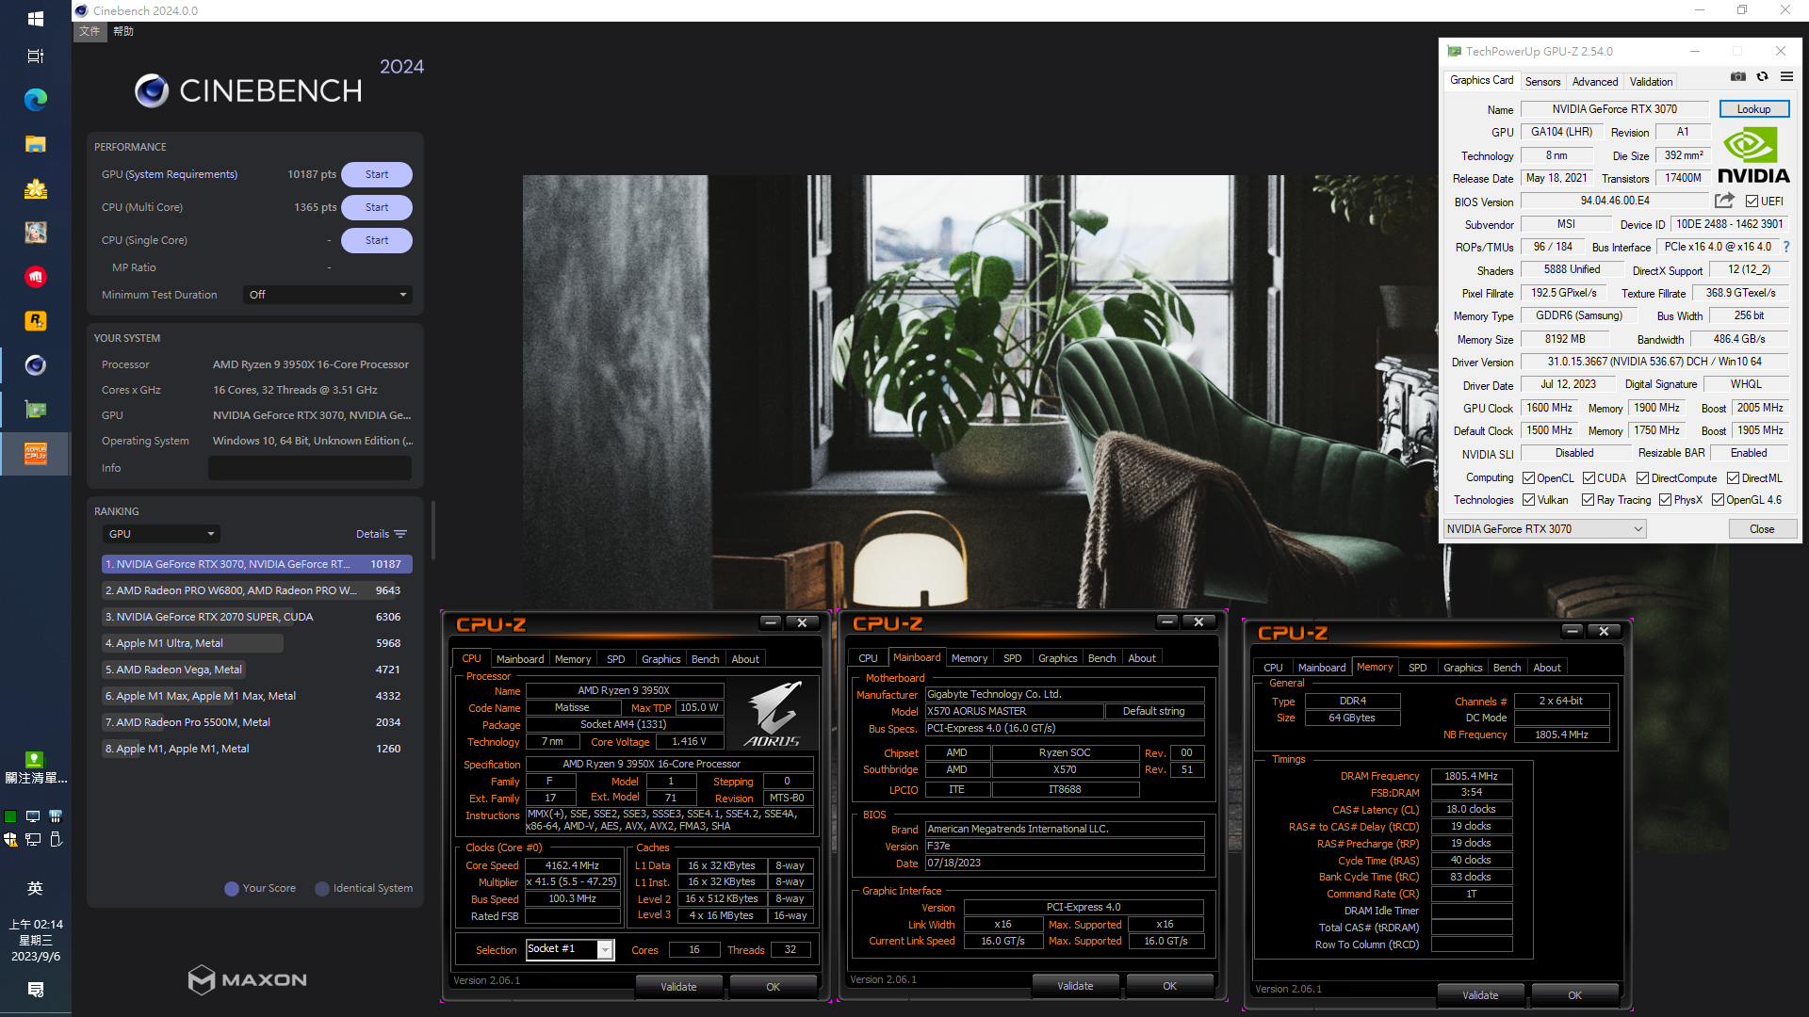
Task: Toggle the UEFI checkbox in GPU-Z
Action: 1752,201
